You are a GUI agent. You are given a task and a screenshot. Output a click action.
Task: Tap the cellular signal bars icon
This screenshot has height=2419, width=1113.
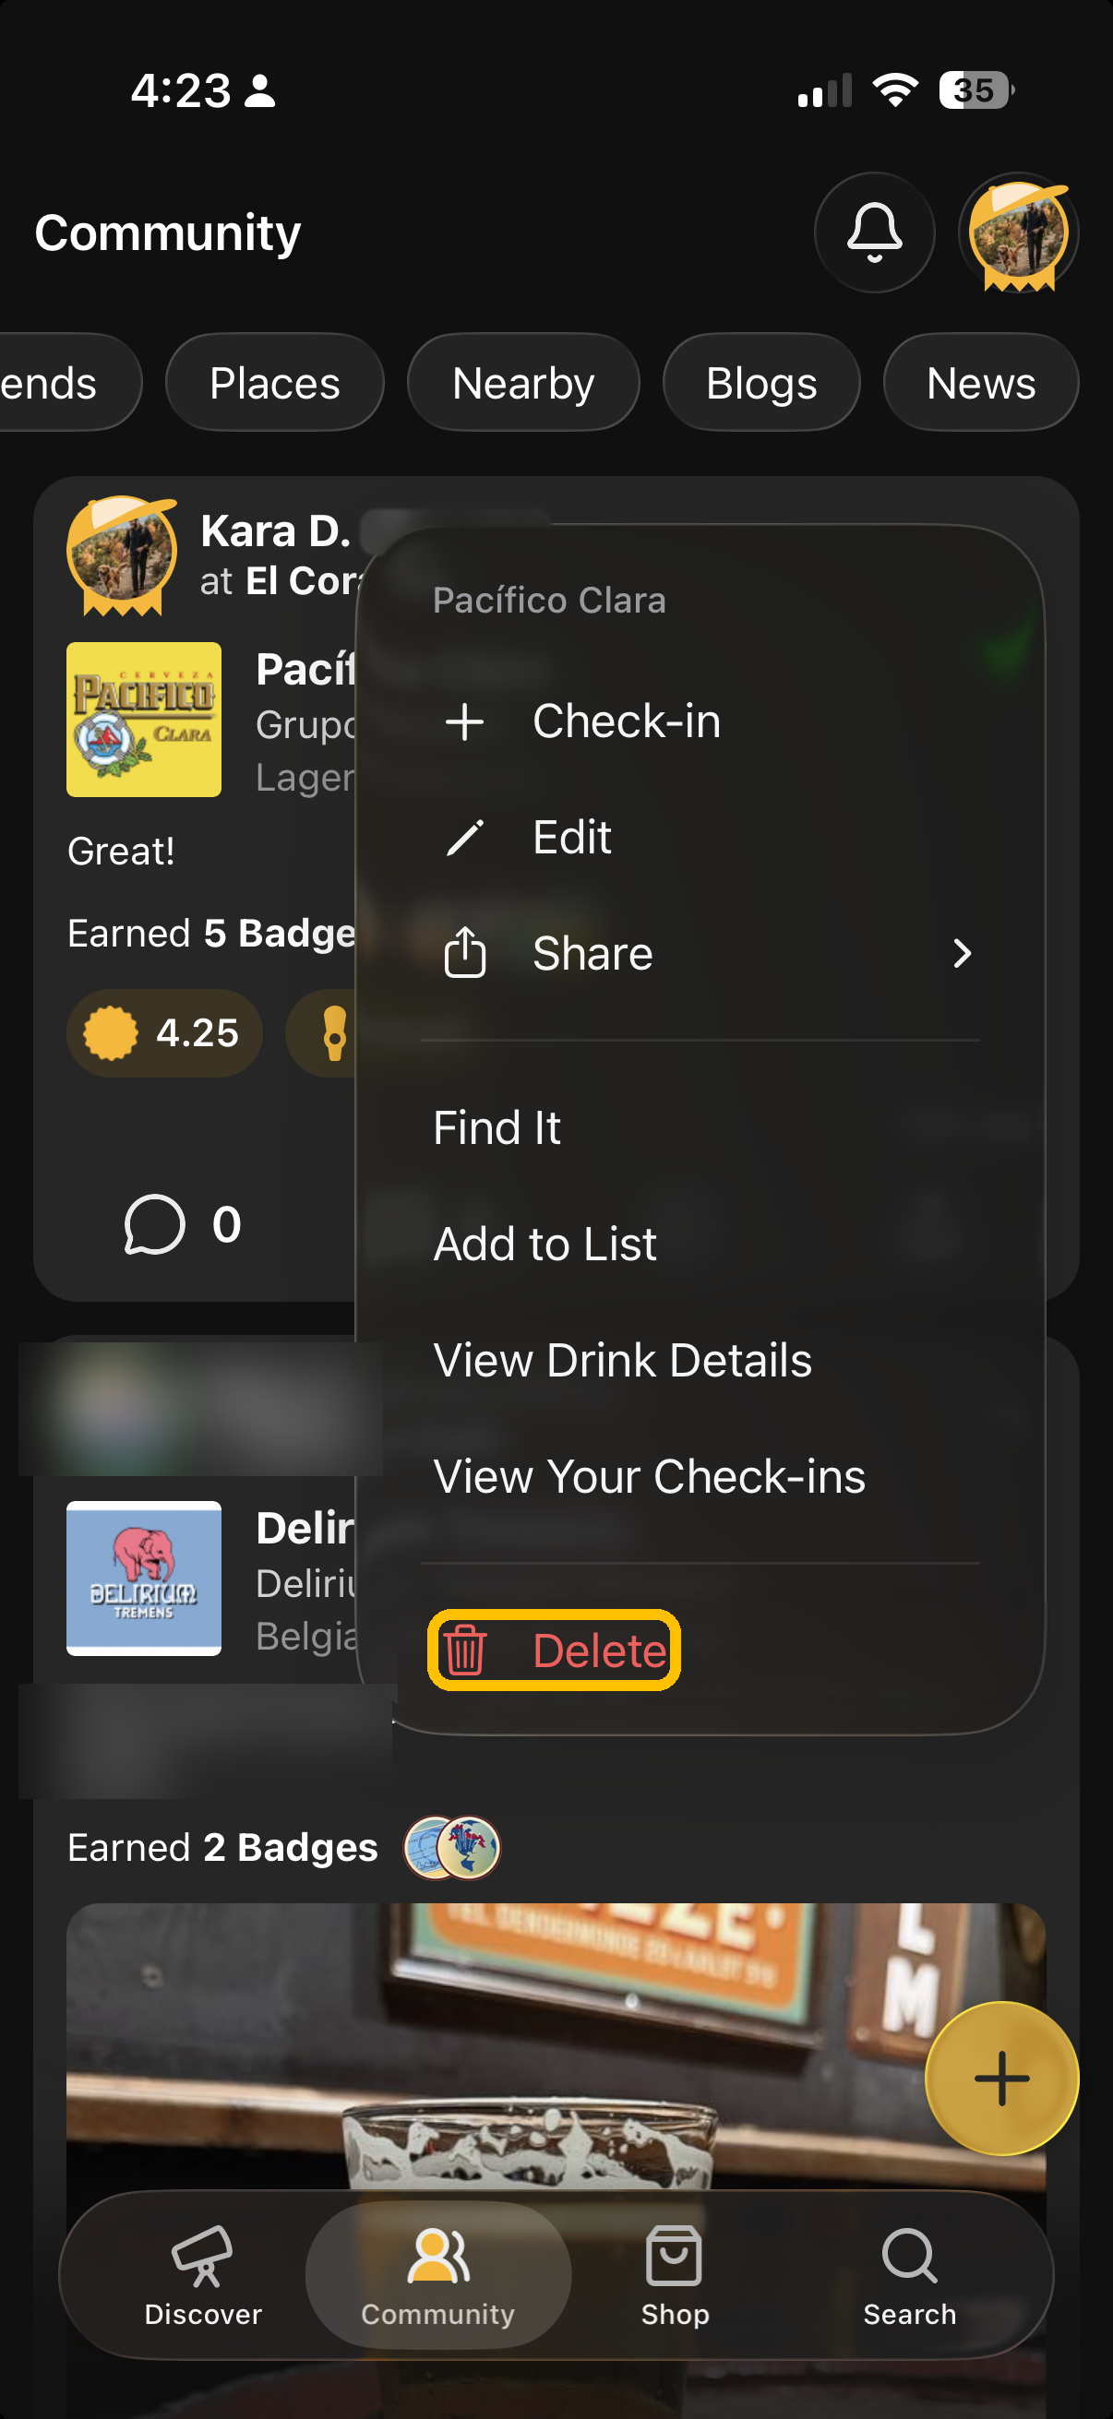click(825, 90)
